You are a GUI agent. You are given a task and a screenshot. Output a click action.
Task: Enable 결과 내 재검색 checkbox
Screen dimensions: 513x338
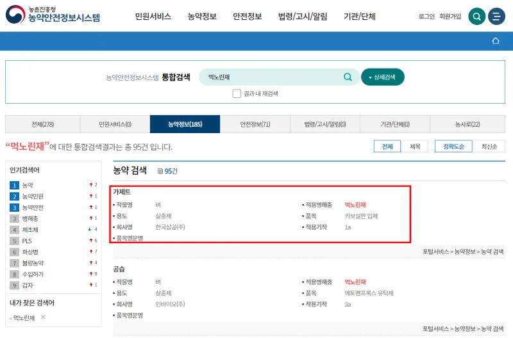pos(237,93)
